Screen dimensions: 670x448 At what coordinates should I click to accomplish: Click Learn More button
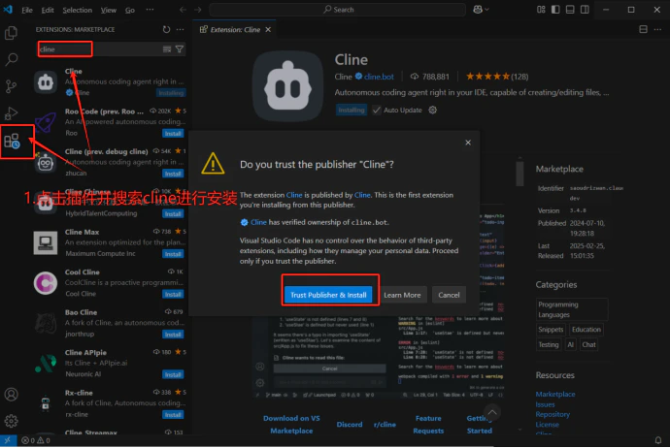coord(402,295)
